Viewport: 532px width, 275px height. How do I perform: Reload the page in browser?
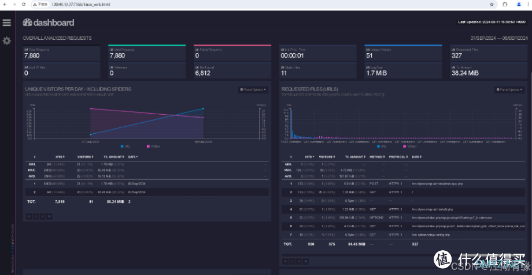(23, 5)
